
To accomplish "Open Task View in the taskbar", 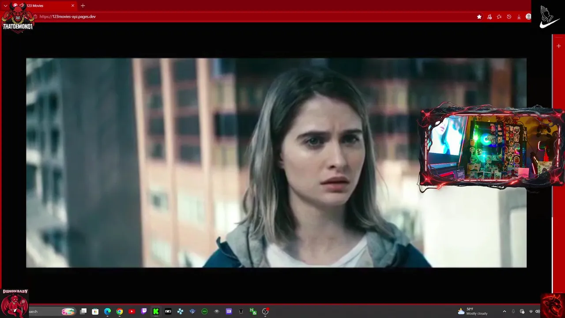I will pos(83,311).
